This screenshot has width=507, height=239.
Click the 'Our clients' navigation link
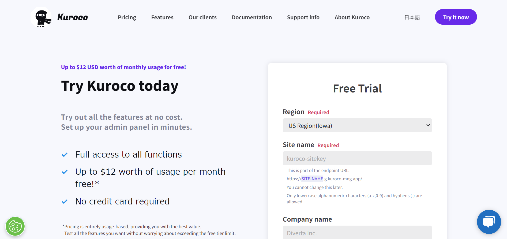[202, 17]
